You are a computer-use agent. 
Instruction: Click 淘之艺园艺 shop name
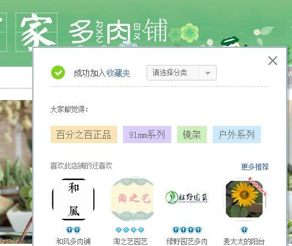[130, 241]
